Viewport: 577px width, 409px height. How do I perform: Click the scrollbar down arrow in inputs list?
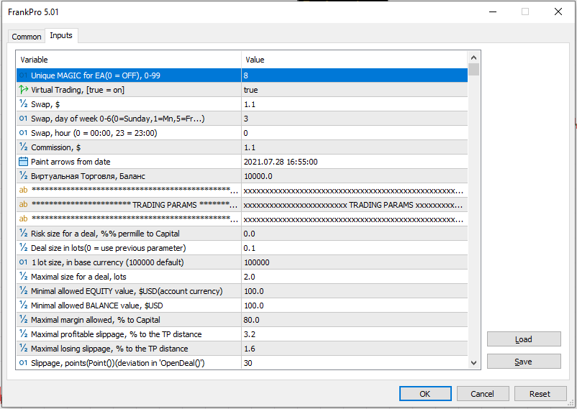[473, 364]
